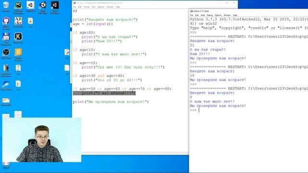The height and width of the screenshot is (173, 308).
Task: Maximize the editor window
Action: tap(227, 3)
